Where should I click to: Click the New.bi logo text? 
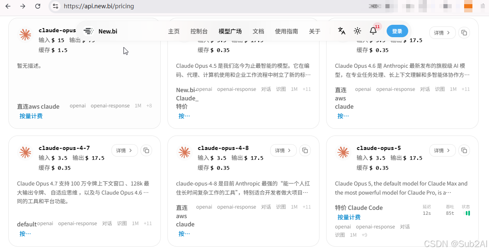[108, 31]
